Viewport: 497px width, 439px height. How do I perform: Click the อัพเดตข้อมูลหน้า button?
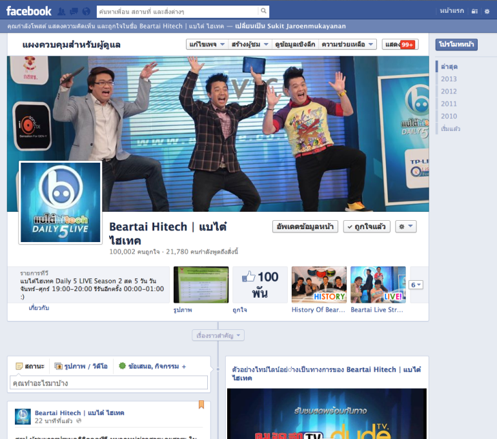click(305, 227)
